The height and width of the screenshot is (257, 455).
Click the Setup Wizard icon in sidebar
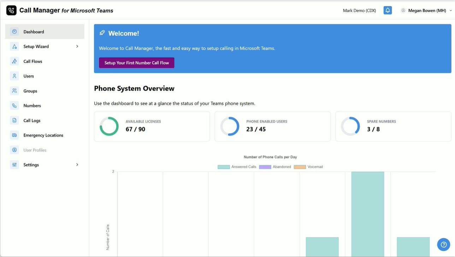(x=14, y=47)
